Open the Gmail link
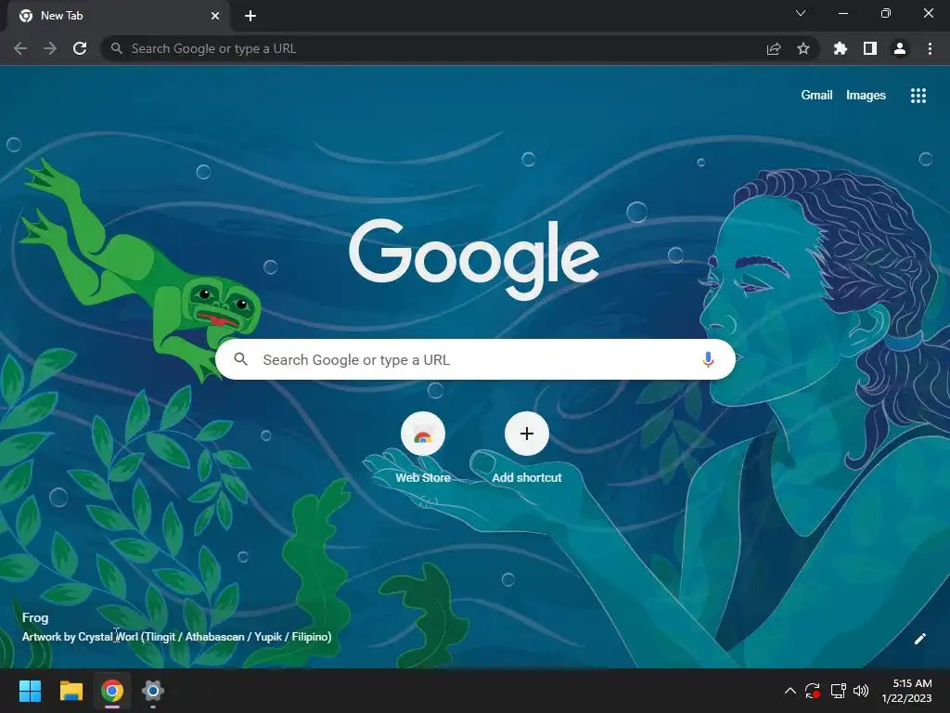Screen dimensions: 950x713 pyautogui.click(x=816, y=96)
